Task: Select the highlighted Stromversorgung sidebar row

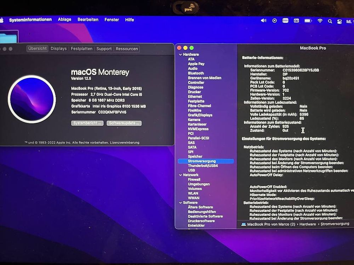Action: click(206, 161)
